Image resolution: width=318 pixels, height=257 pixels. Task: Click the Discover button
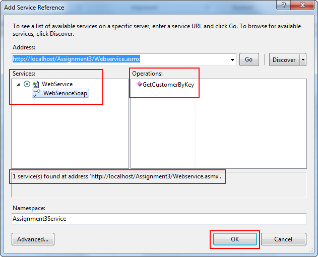click(x=284, y=59)
